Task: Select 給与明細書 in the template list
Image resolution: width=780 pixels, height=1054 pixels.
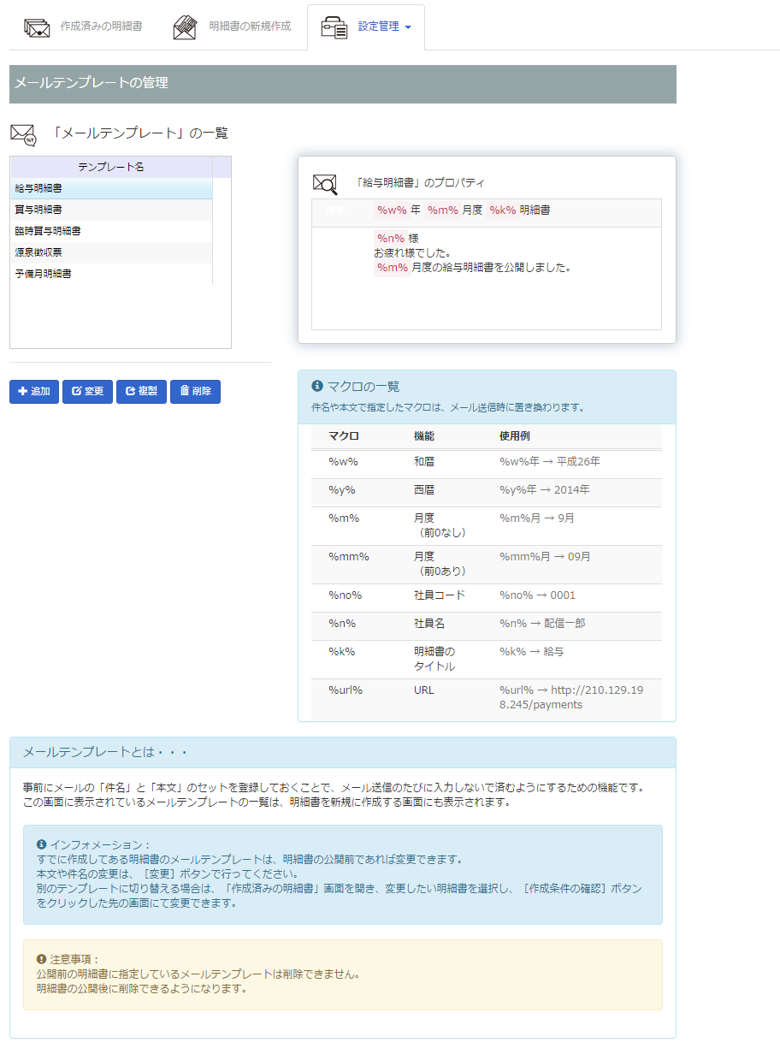Action: tap(111, 188)
